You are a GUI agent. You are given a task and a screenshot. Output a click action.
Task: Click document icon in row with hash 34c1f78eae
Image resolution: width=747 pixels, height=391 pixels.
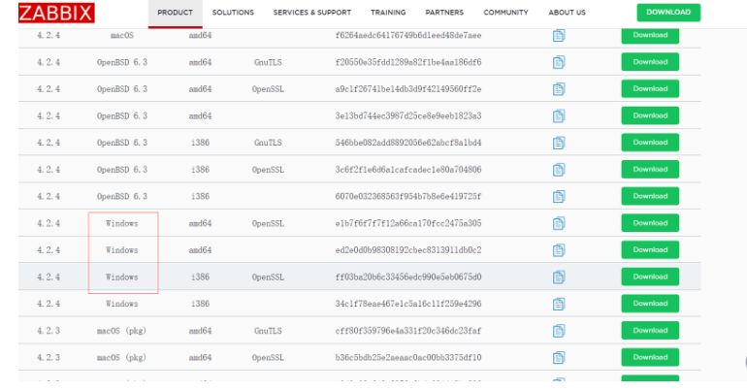click(x=559, y=304)
